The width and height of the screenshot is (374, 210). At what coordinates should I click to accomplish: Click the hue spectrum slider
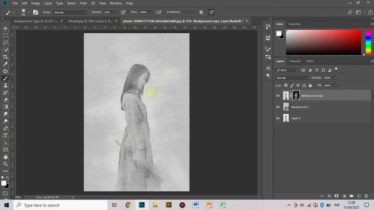point(368,43)
